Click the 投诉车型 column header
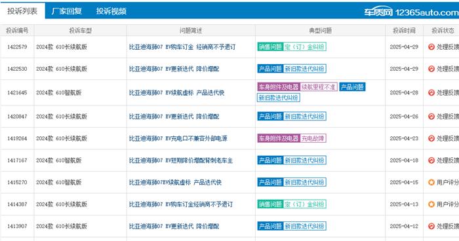Image resolution: width=459 pixels, height=241 pixels. [x=81, y=30]
